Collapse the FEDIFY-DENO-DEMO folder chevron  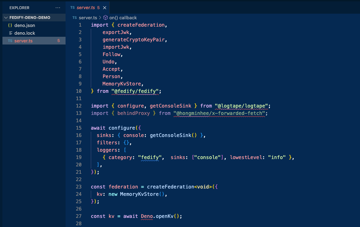(6, 18)
